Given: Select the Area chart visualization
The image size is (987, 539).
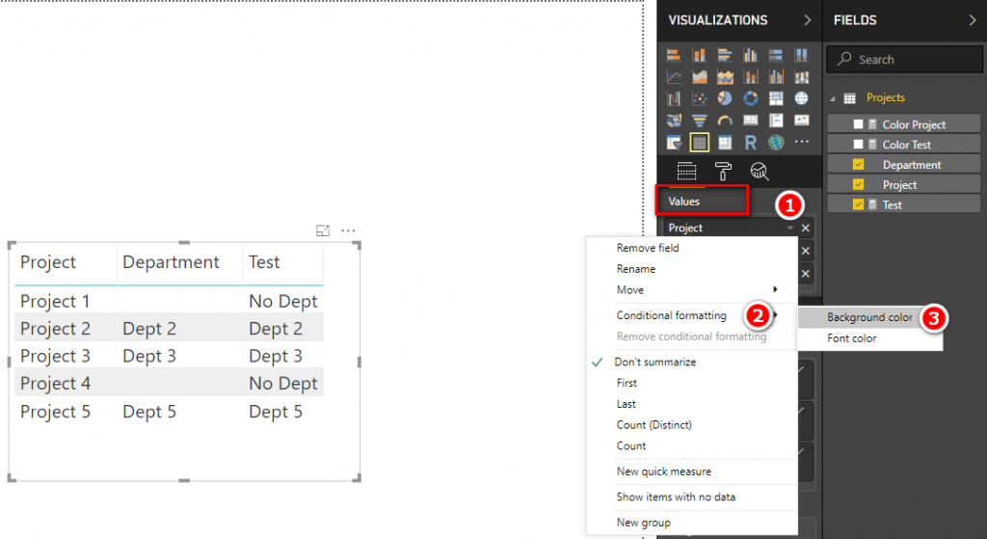Looking at the screenshot, I should click(700, 77).
